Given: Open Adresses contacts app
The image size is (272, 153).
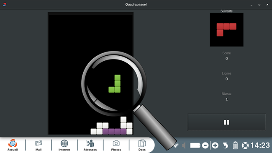Looking at the screenshot, I should pos(90,145).
